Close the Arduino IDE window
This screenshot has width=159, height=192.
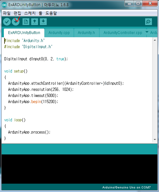(150, 4)
